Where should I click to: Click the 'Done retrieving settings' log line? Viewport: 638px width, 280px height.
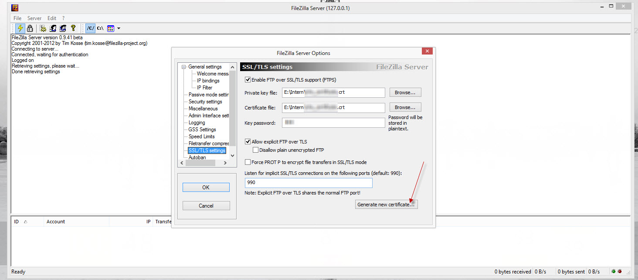[36, 72]
